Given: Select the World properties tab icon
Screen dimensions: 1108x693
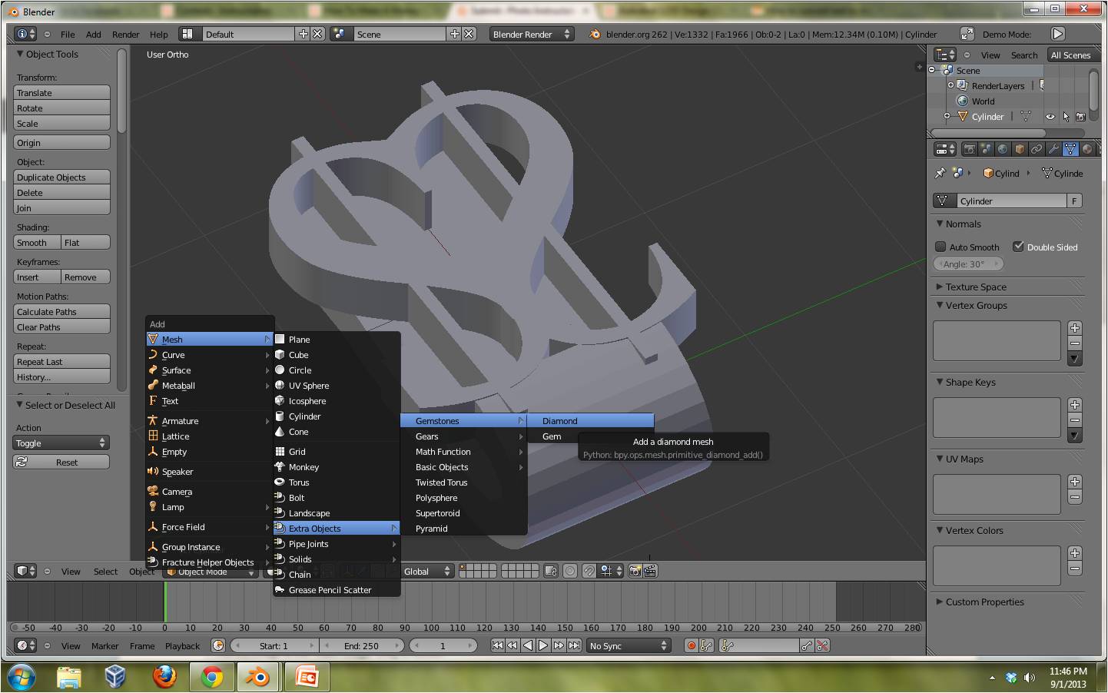Looking at the screenshot, I should 1003,149.
